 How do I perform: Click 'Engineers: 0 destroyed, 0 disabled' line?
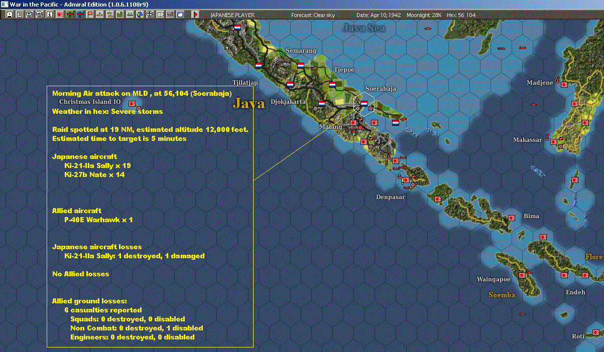133,337
